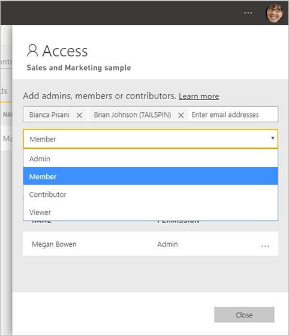Choose Contributor from the role list

pos(150,194)
